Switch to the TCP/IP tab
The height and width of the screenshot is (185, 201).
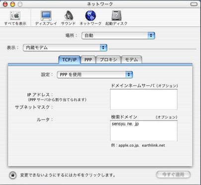[69, 60]
